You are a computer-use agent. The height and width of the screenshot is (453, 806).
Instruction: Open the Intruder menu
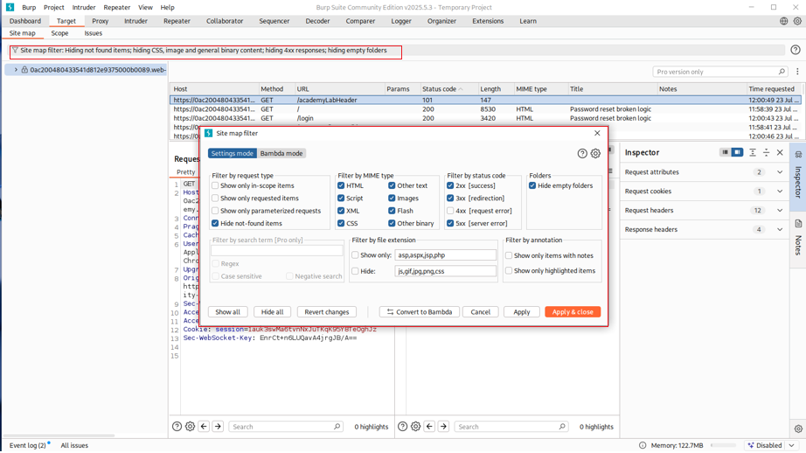(x=84, y=7)
